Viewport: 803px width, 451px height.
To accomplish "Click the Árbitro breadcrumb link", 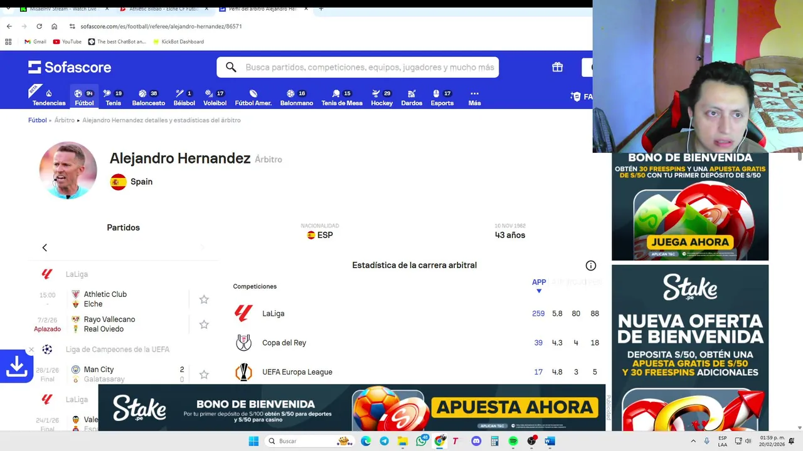I will click(64, 120).
